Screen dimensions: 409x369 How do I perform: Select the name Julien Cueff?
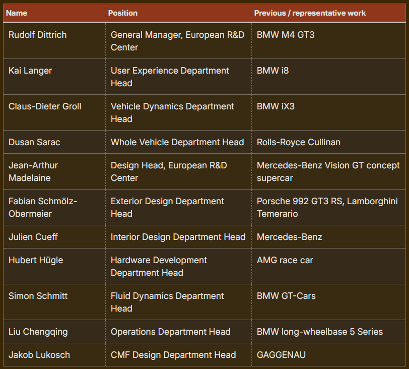click(x=33, y=237)
